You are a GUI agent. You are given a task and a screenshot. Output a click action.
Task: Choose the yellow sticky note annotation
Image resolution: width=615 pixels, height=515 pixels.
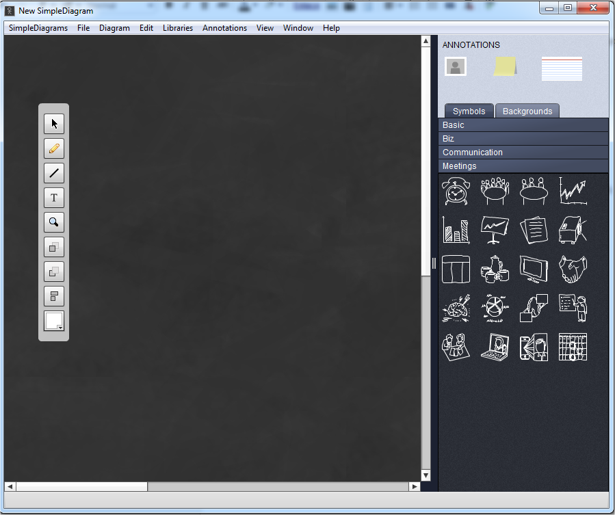coord(505,66)
